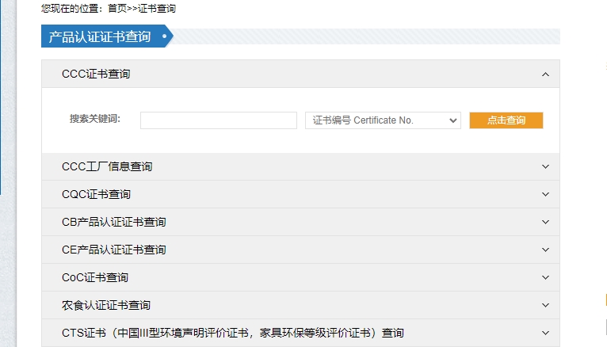Image resolution: width=607 pixels, height=347 pixels.
Task: Click the chevron on the CB产品认证证书查询 row
Action: (544, 223)
